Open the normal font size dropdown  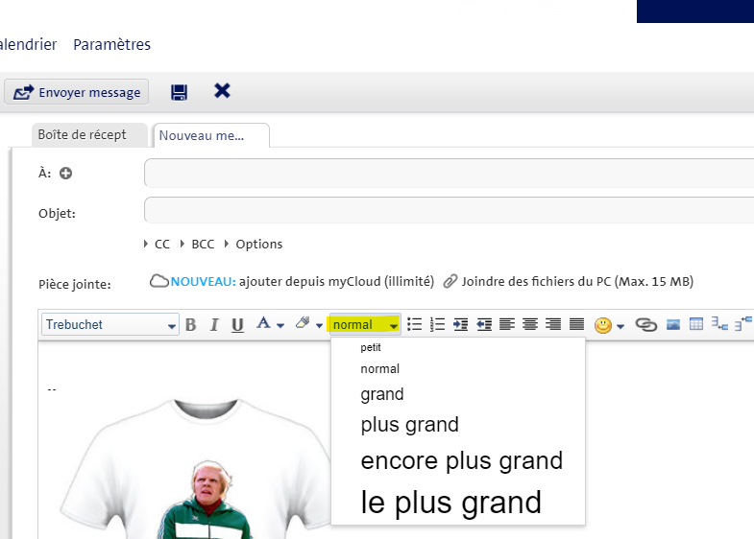[x=365, y=324]
